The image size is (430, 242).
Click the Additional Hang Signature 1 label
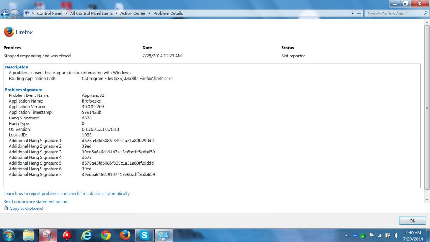pos(36,141)
